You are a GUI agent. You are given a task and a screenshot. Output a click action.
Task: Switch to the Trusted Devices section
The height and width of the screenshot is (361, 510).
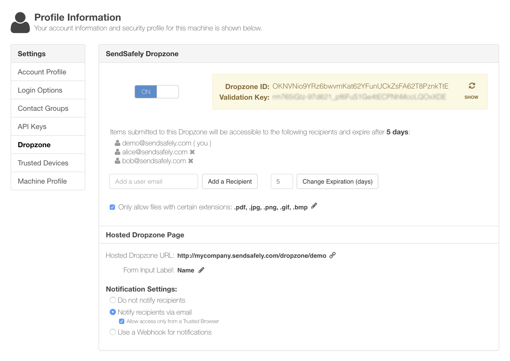[x=43, y=163]
